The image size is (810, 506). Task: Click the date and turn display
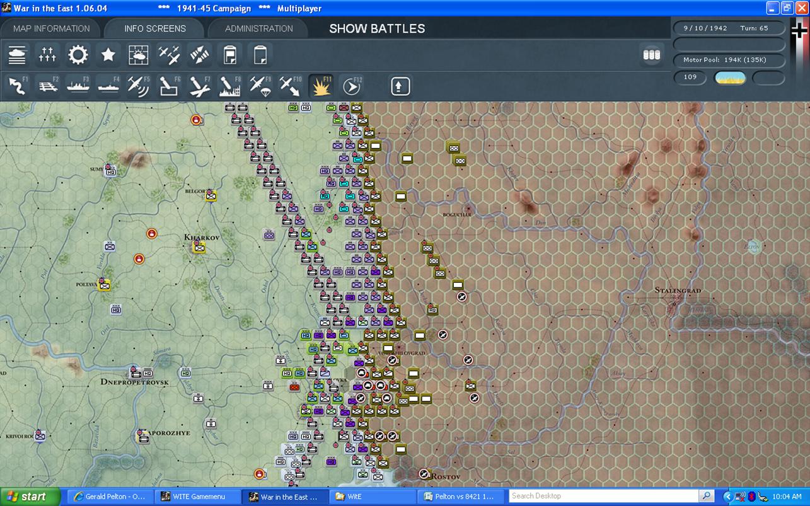tap(729, 28)
